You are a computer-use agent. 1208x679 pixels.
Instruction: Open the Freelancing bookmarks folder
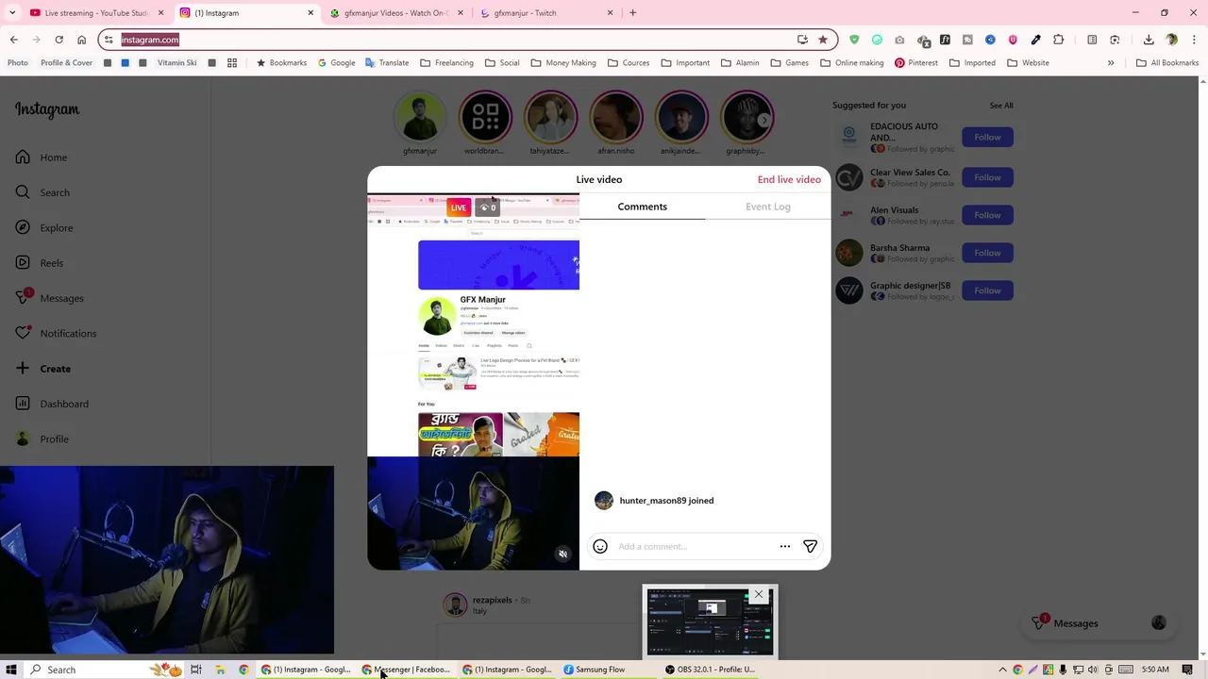click(x=446, y=63)
